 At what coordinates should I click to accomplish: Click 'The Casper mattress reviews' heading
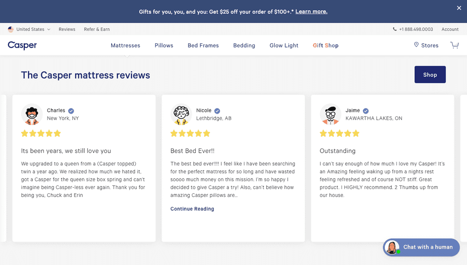[x=85, y=75]
